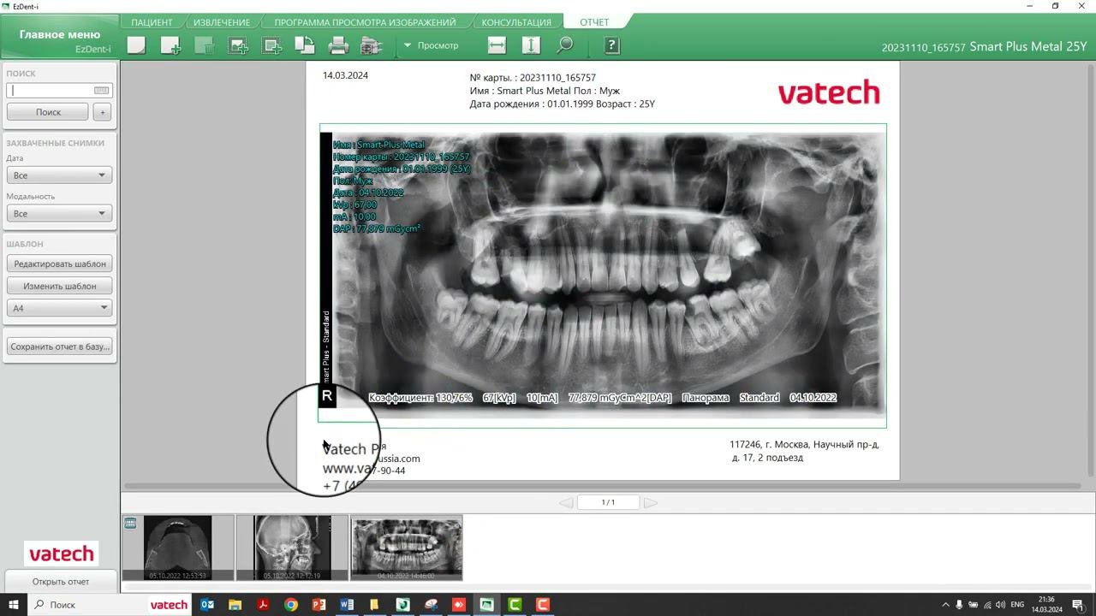Click the add page icon
The image size is (1096, 616).
click(x=170, y=45)
